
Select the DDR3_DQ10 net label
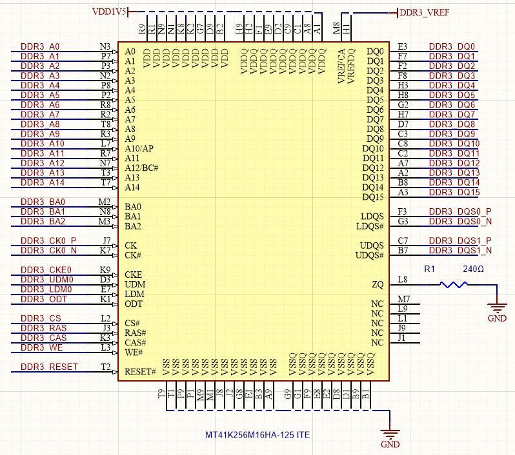tap(454, 144)
